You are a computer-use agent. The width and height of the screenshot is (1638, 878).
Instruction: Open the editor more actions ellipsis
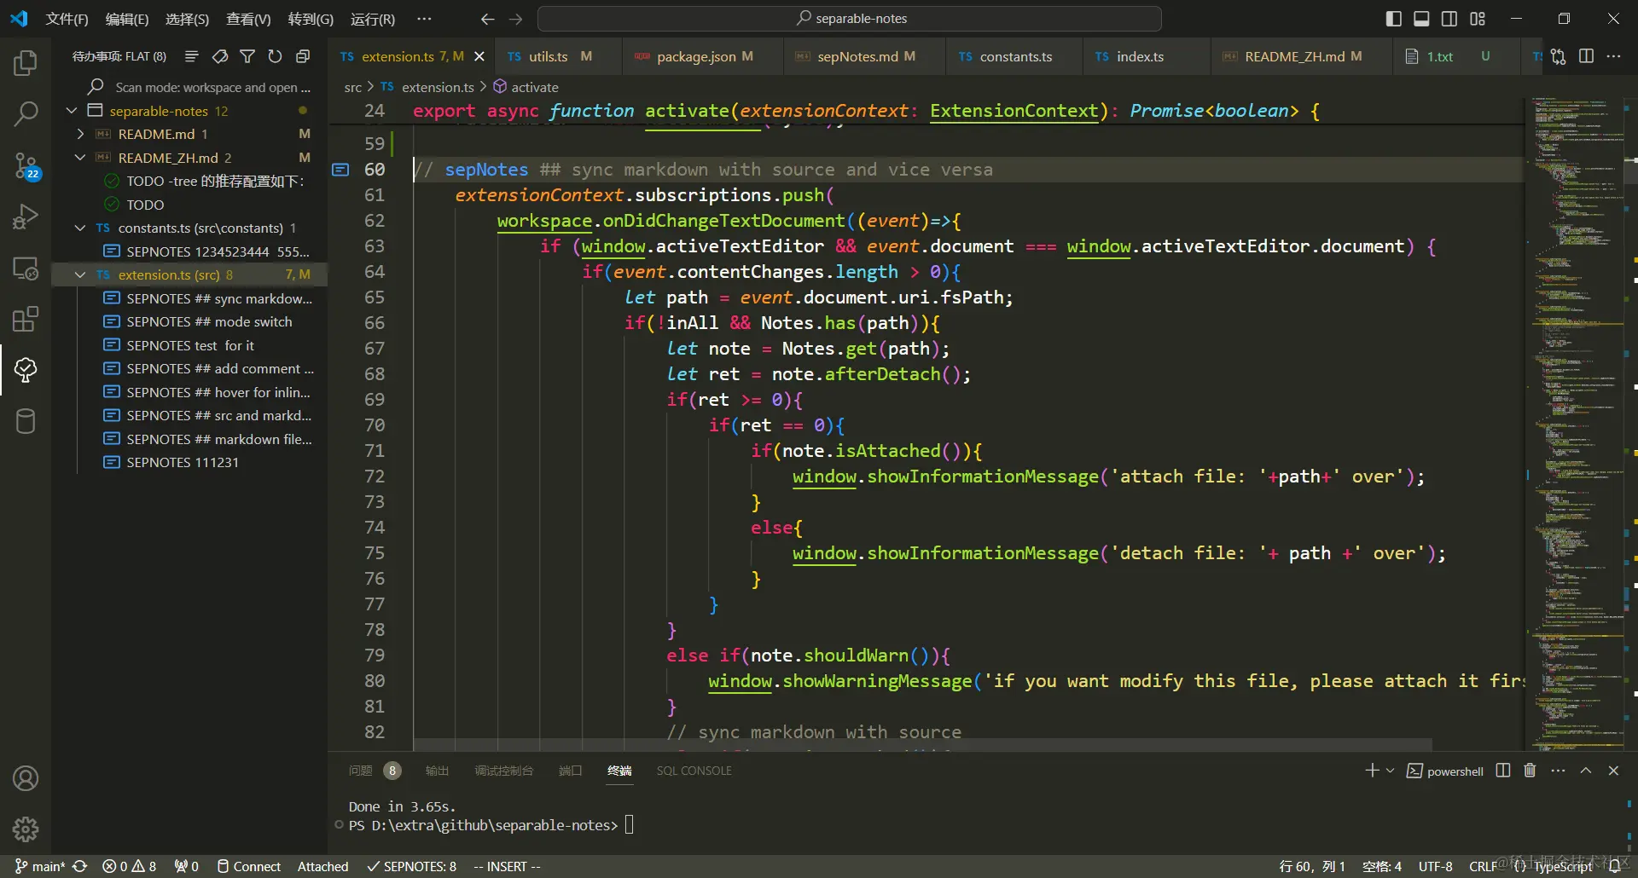pyautogui.click(x=1613, y=56)
